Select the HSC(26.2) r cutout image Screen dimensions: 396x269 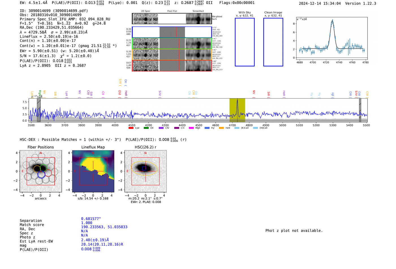(x=145, y=171)
